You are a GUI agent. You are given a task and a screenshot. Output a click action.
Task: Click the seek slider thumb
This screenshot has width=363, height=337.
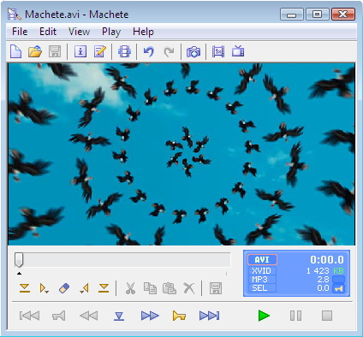pos(19,260)
